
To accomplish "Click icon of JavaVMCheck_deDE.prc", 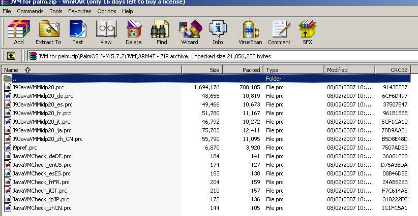I will (x=8, y=156).
